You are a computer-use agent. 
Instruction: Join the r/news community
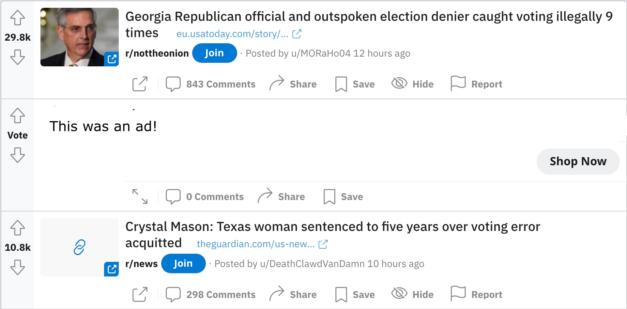pyautogui.click(x=183, y=263)
